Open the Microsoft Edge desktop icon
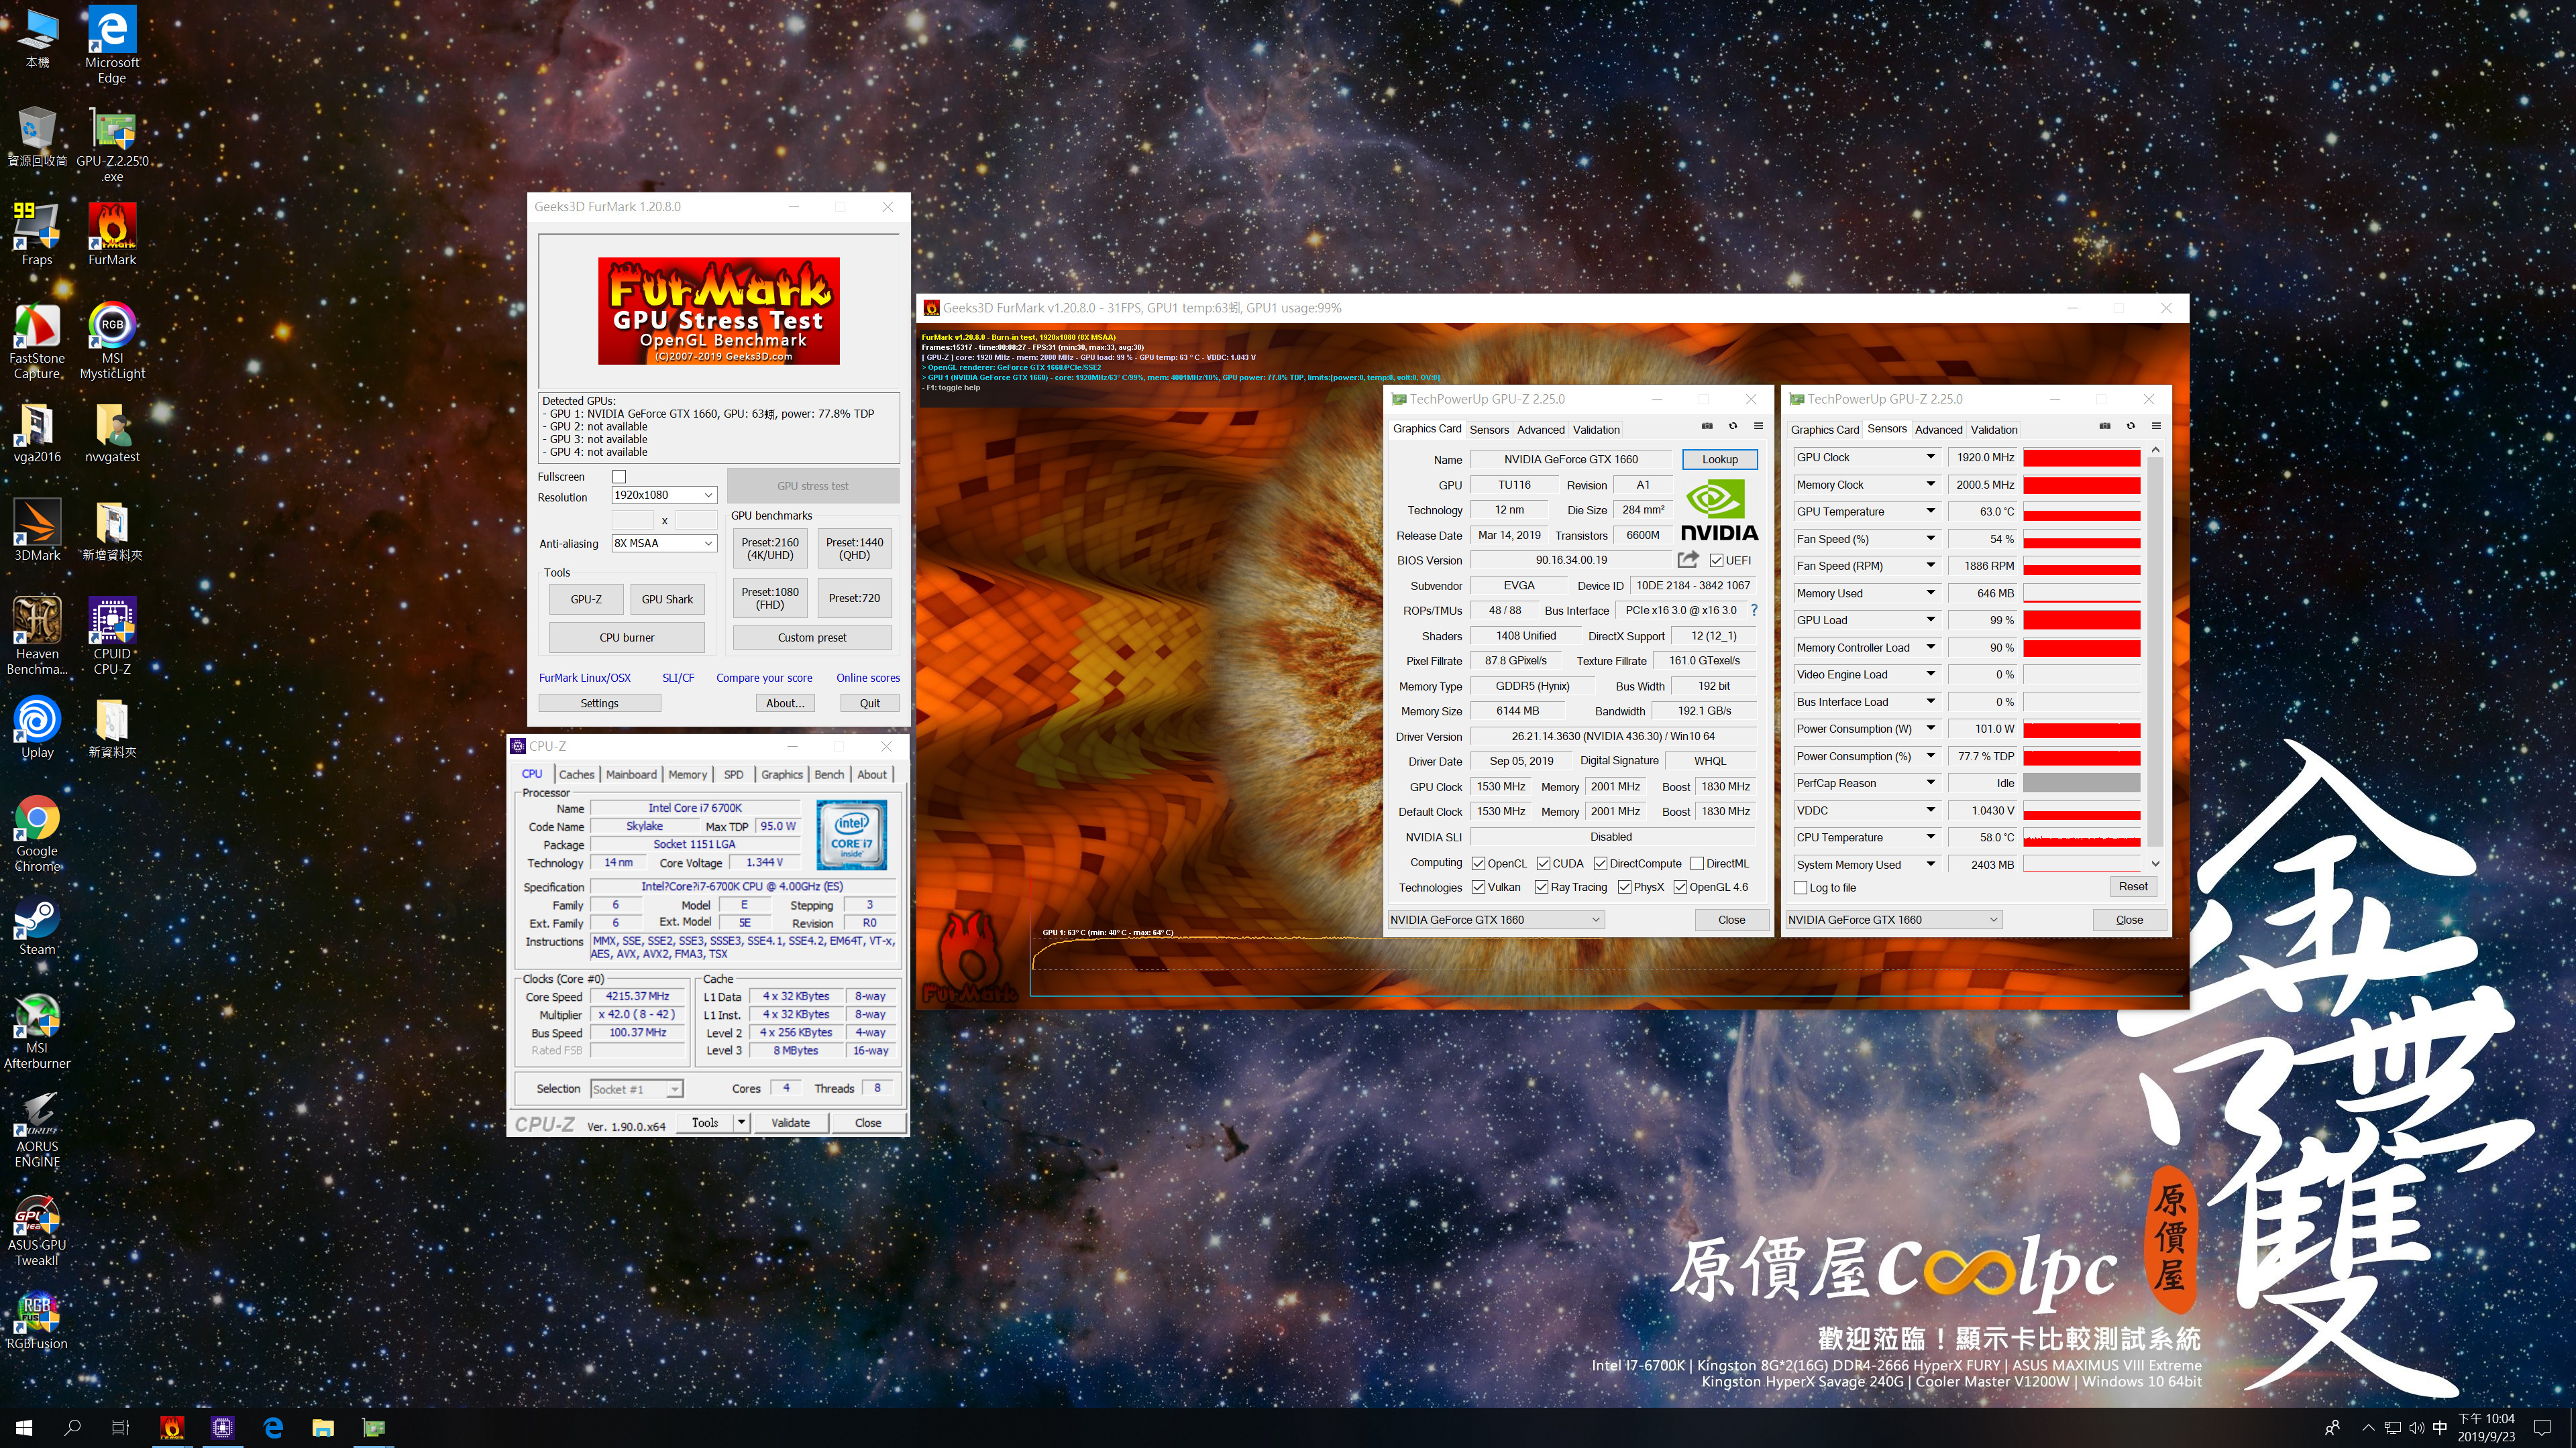Image resolution: width=2576 pixels, height=1448 pixels. [x=112, y=45]
